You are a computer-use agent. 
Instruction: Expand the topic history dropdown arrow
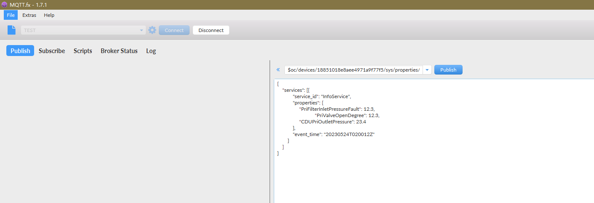[x=427, y=70]
